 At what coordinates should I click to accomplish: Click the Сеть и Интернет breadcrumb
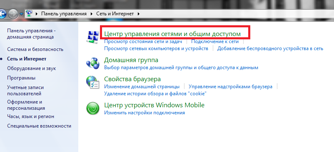[x=115, y=14]
